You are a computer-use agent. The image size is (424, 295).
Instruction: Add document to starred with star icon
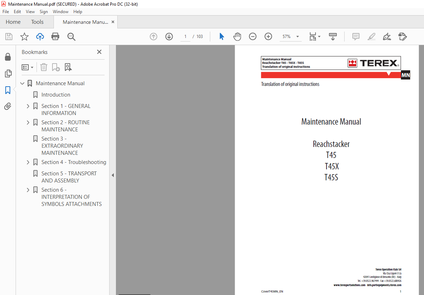[x=24, y=37]
